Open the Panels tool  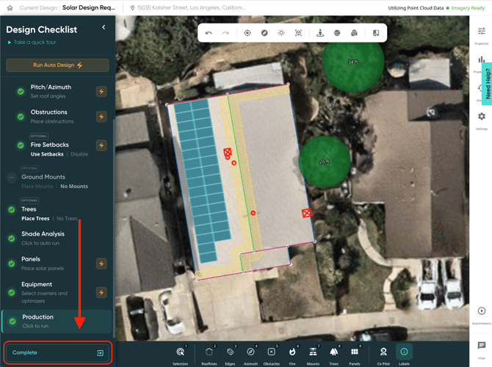(x=355, y=353)
